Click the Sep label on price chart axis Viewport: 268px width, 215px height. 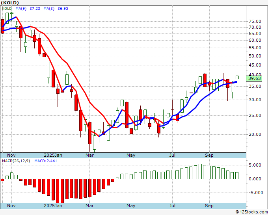(x=209, y=155)
